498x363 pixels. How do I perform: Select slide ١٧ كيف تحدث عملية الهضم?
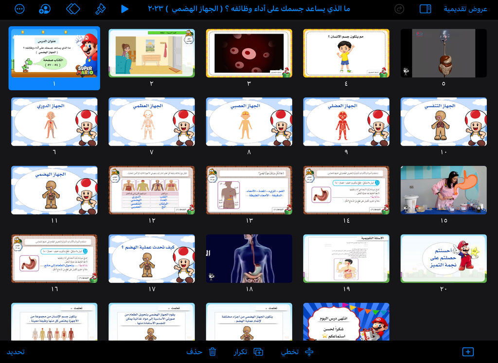[152, 259]
